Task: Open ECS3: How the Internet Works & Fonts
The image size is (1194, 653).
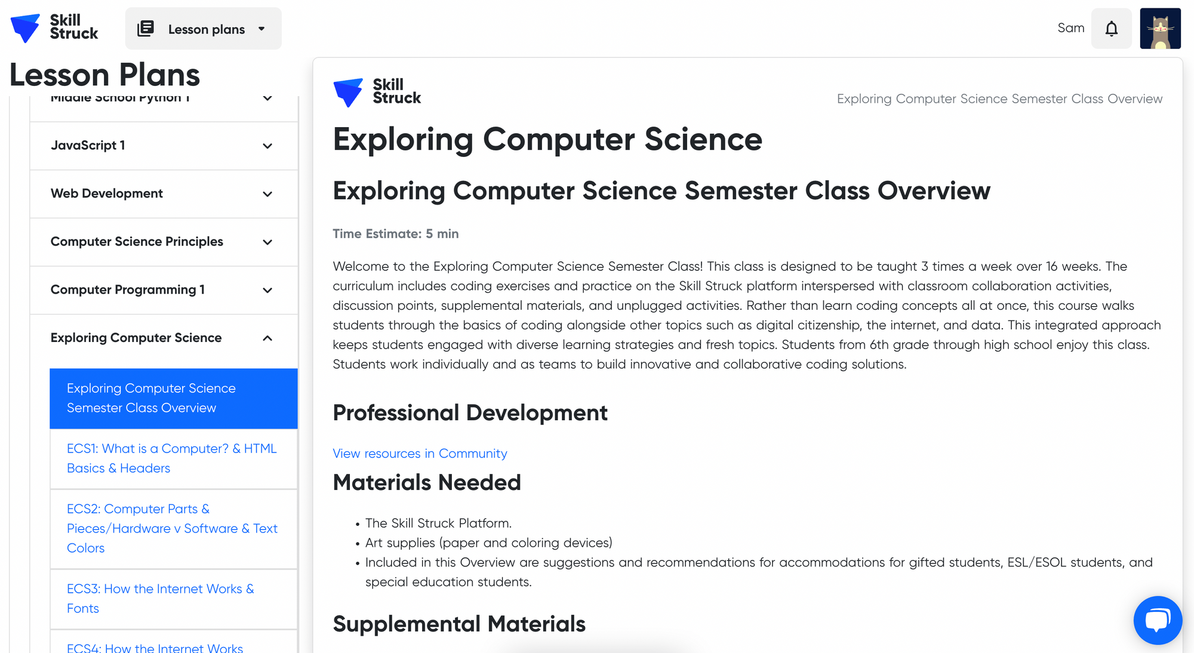Action: (174, 599)
